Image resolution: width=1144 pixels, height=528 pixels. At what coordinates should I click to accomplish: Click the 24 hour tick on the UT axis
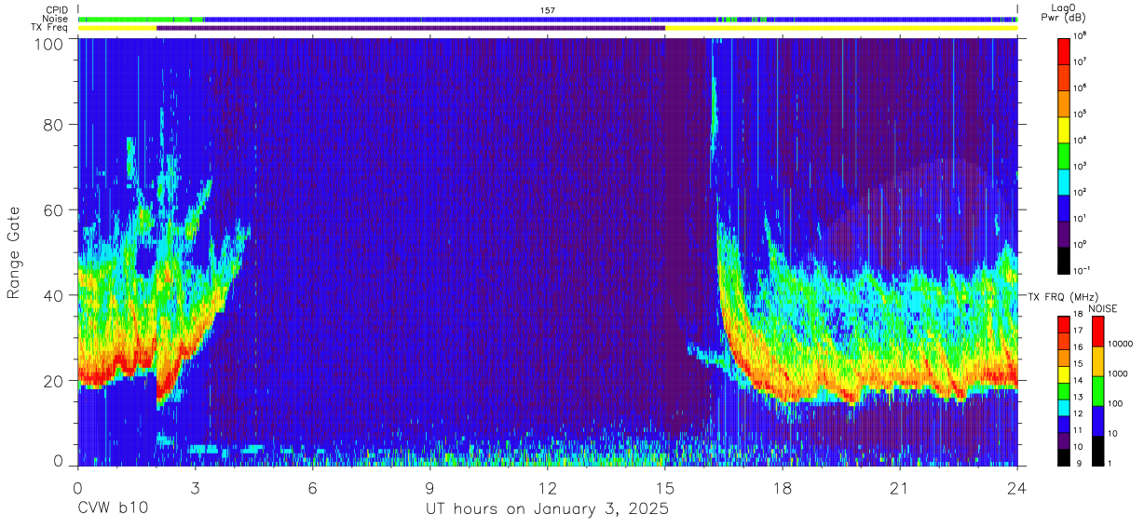(x=1017, y=488)
